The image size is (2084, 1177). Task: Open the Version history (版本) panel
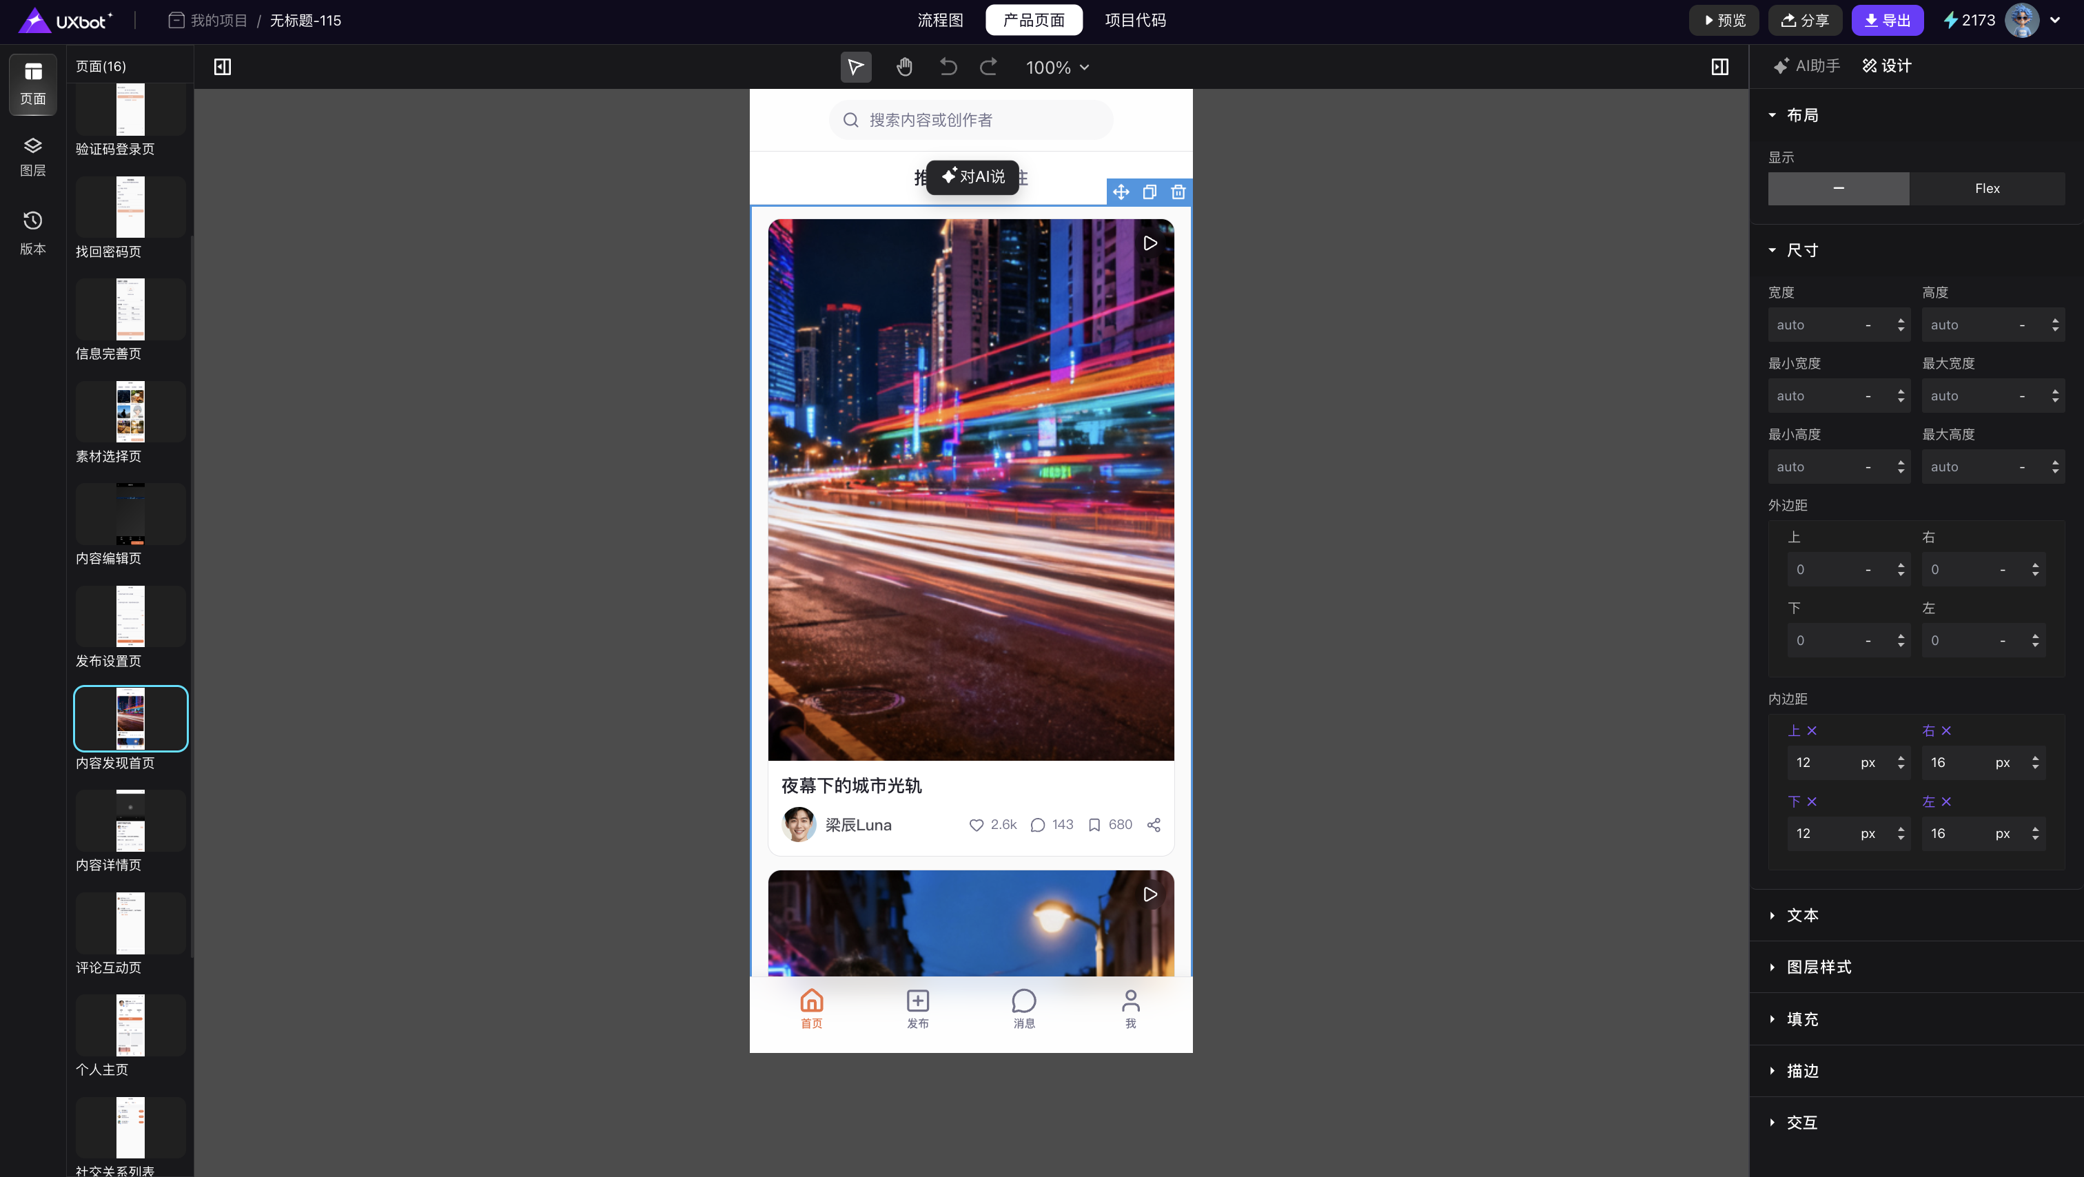pos(32,232)
